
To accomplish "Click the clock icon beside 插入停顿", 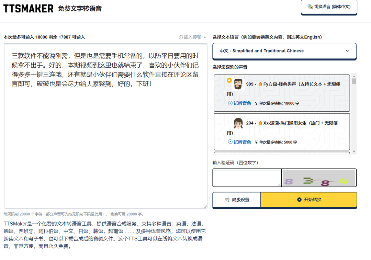I will 181,37.
